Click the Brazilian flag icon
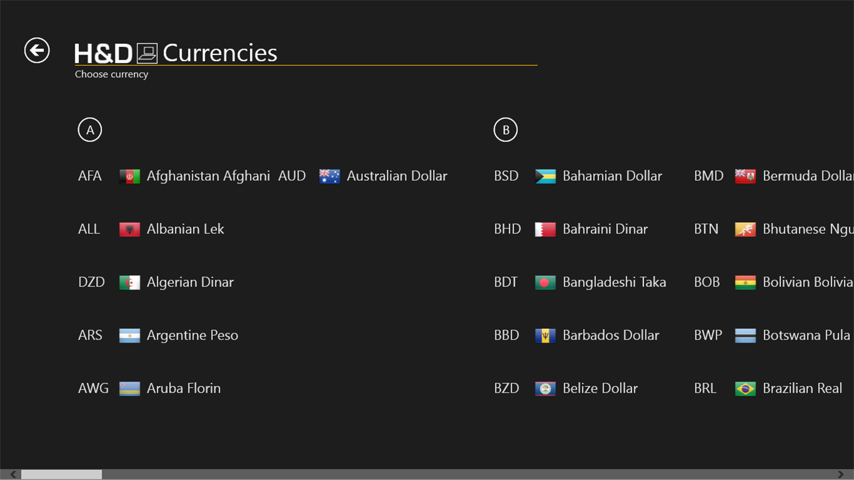 [745, 389]
